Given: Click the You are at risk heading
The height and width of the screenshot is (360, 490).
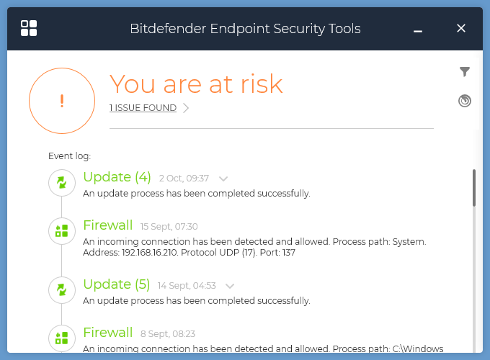Looking at the screenshot, I should click(x=195, y=84).
